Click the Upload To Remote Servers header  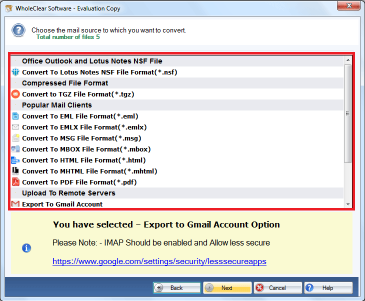coord(177,193)
